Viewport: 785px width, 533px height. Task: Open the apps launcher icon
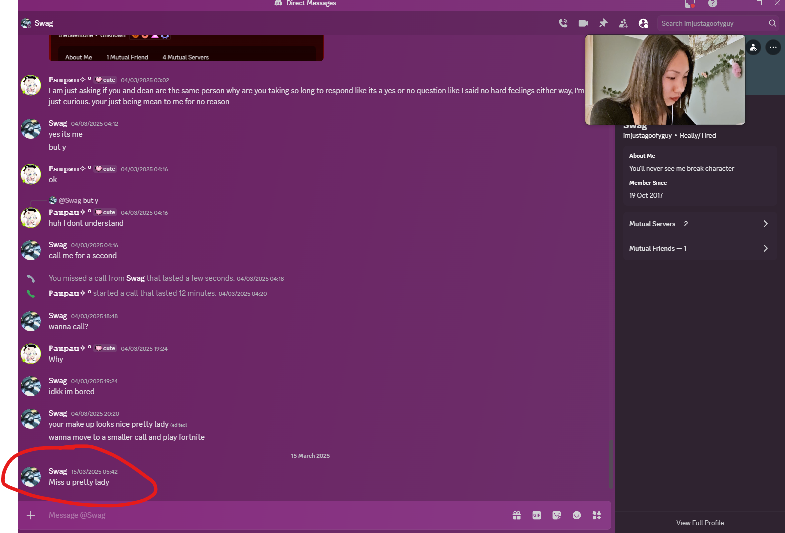(x=597, y=515)
